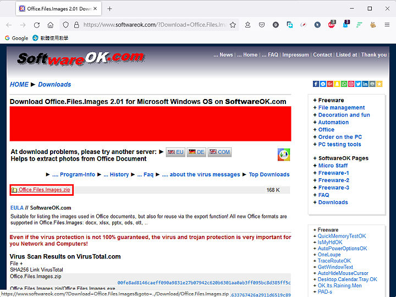Open the EULA link
This screenshot has height=297, width=396.
[17, 208]
